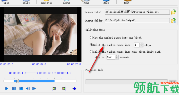Click the Splitting Mode group label
This screenshot has width=179, height=95.
(95, 30)
